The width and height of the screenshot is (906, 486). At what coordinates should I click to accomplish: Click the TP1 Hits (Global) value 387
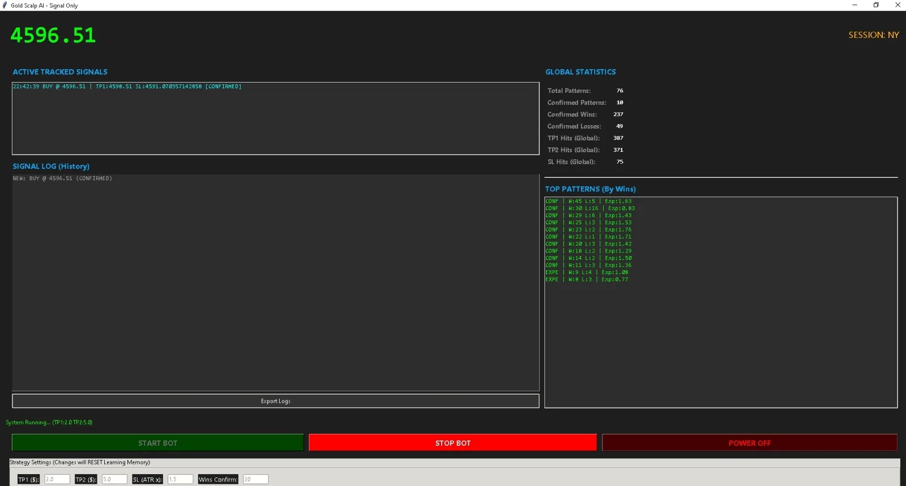pos(618,138)
